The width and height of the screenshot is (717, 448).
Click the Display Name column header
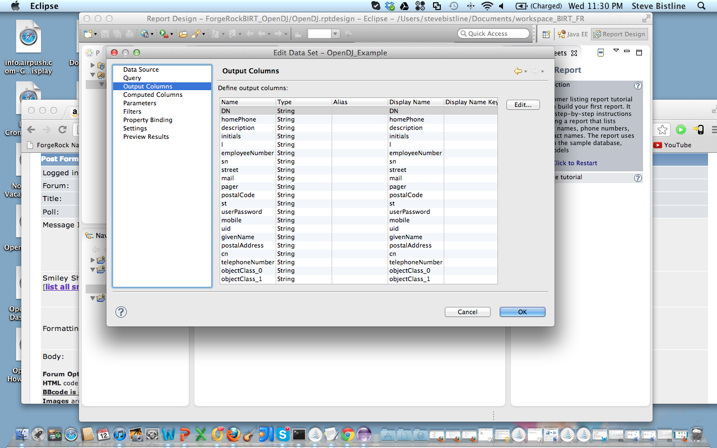416,102
